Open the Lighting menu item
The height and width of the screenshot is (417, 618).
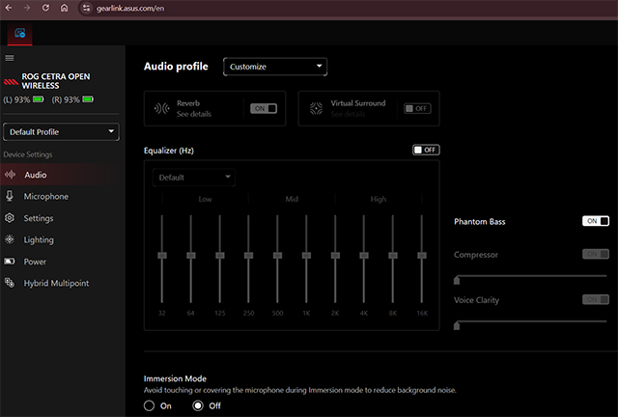(x=39, y=239)
